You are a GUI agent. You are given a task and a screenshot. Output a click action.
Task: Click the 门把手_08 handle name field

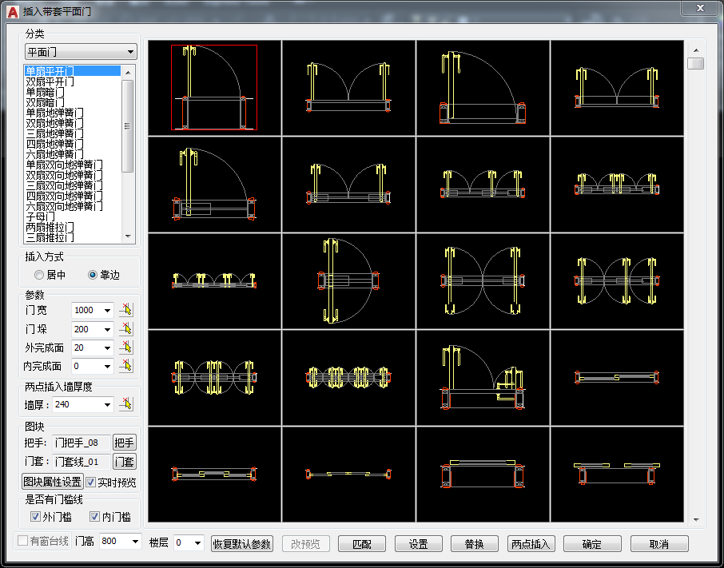pyautogui.click(x=82, y=443)
